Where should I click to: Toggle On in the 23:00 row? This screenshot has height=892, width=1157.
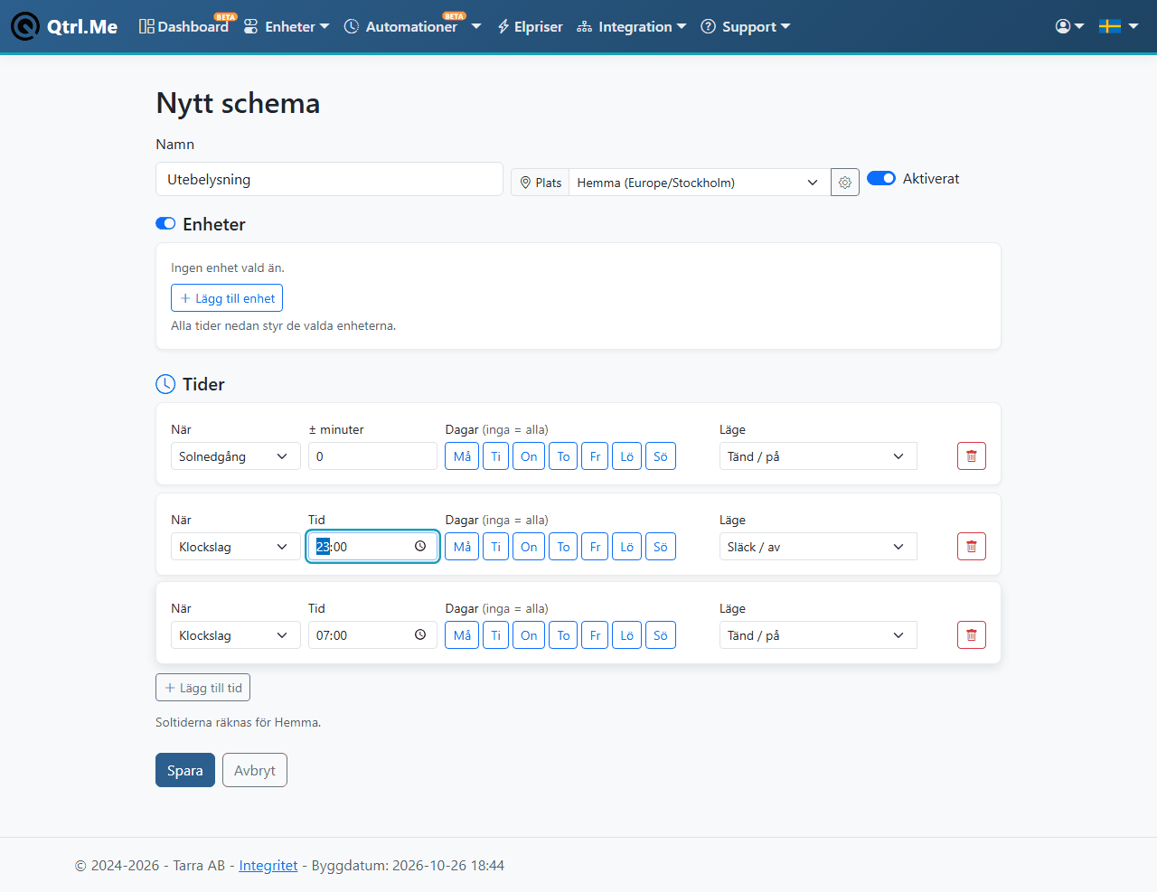point(529,547)
